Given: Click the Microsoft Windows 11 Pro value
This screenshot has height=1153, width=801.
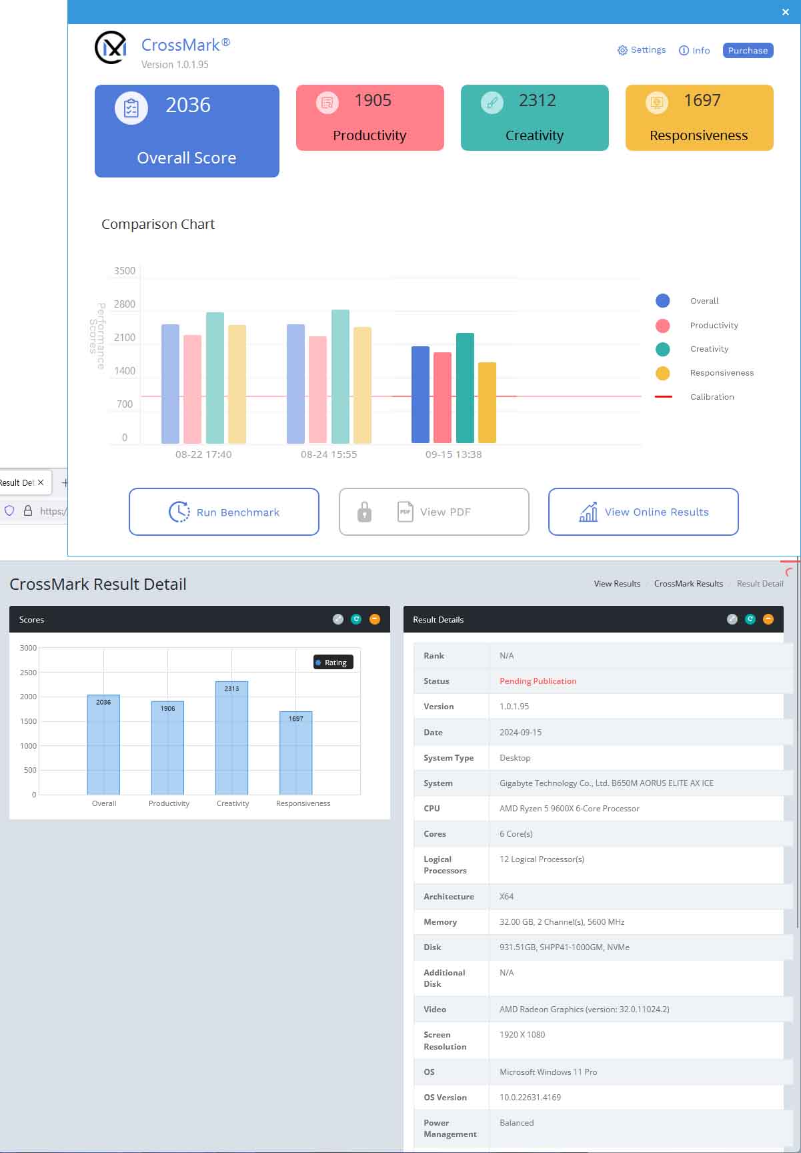Looking at the screenshot, I should click(548, 1072).
